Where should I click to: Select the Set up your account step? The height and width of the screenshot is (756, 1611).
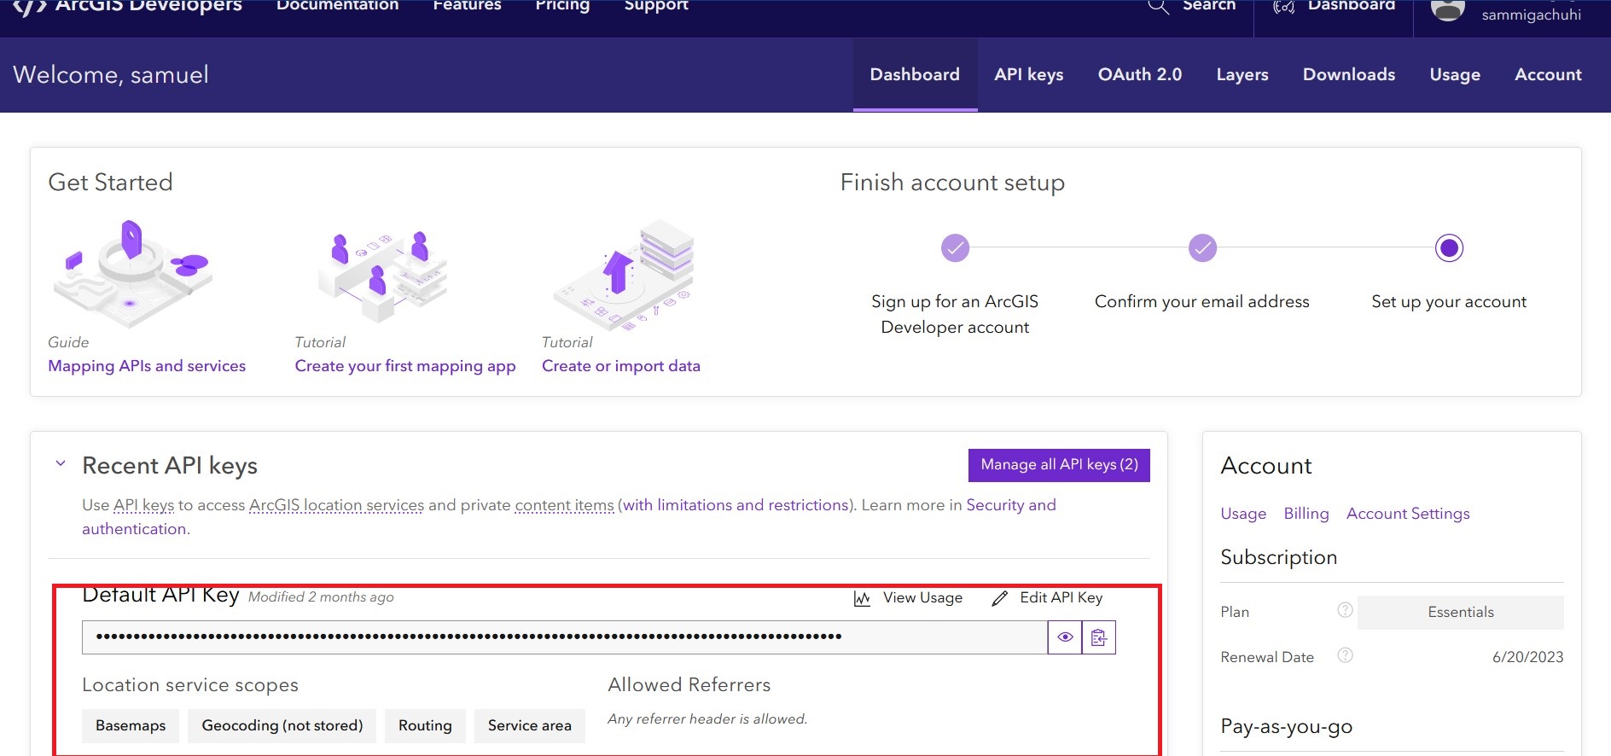[1449, 248]
